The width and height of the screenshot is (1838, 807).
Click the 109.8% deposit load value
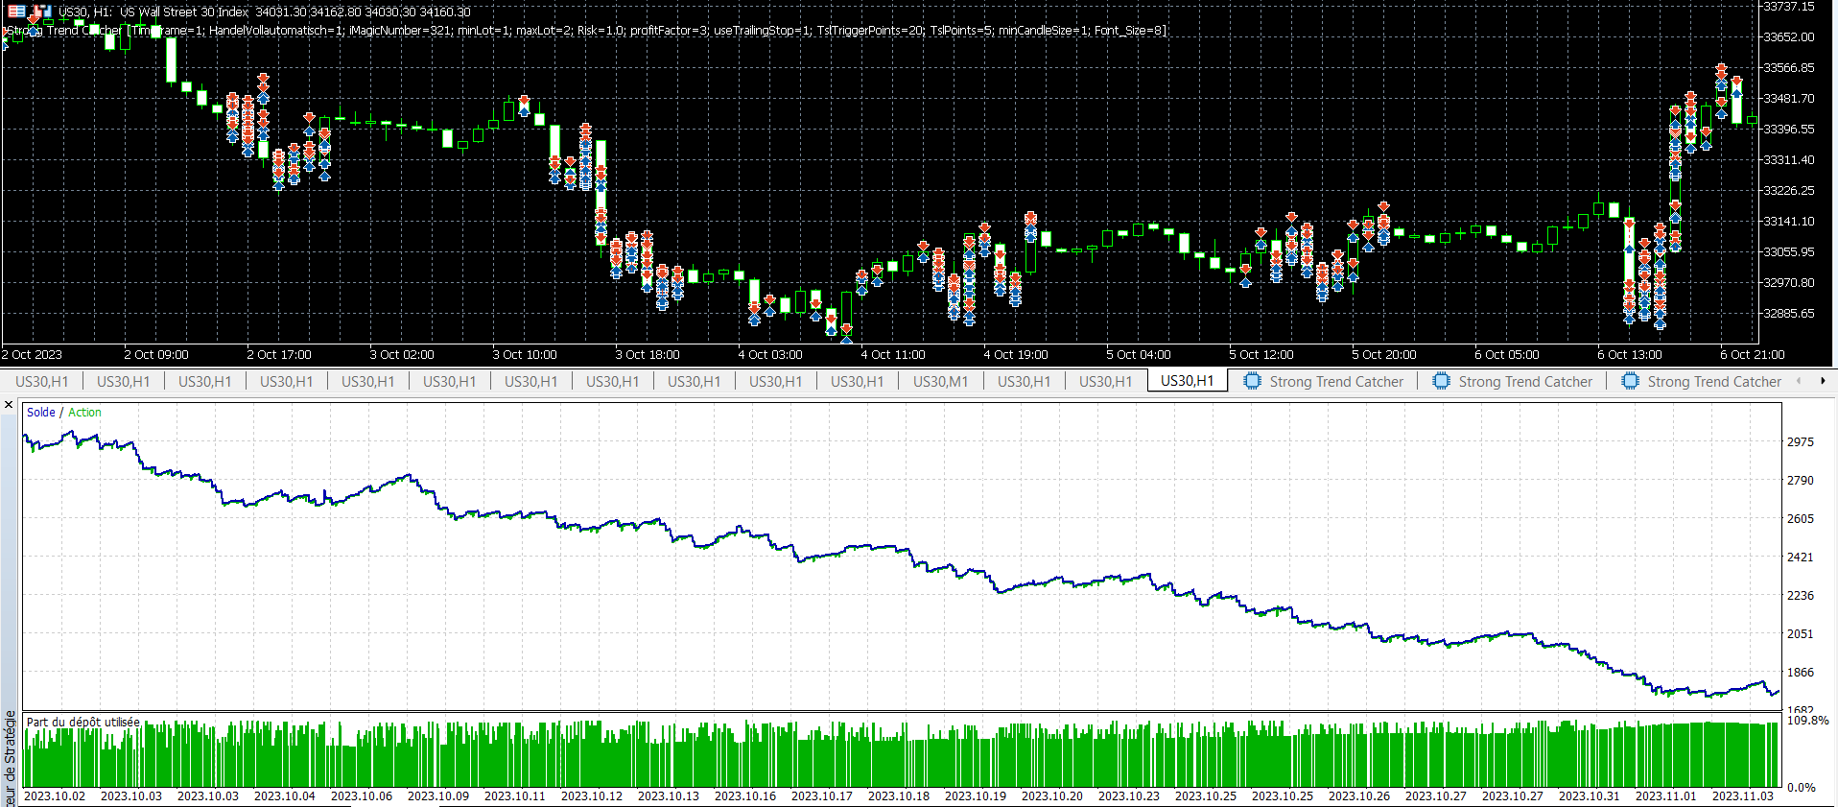(1808, 721)
